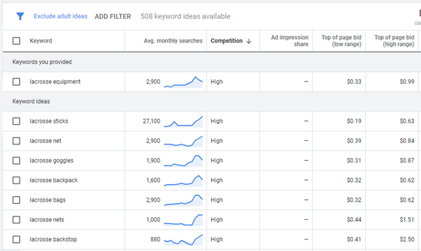421x251 pixels.
Task: Check the lacrosse goggles row checkbox
Action: pos(16,161)
